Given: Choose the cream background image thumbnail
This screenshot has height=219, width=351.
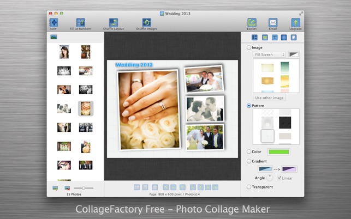Looking at the screenshot, I should click(x=267, y=68).
